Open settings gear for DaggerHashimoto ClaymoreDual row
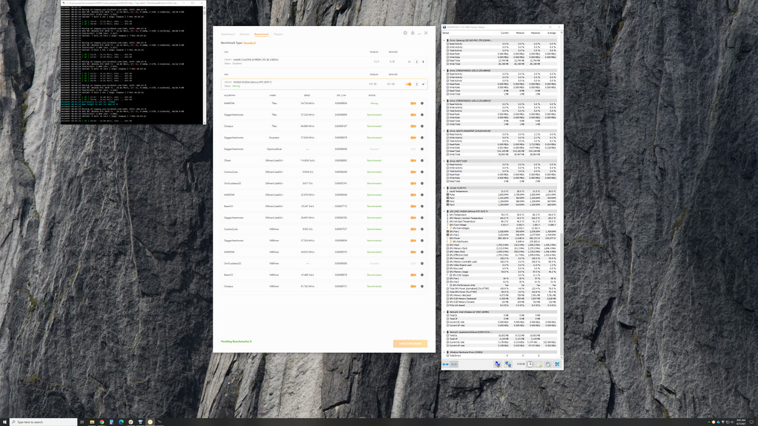The height and width of the screenshot is (426, 758). click(x=422, y=149)
